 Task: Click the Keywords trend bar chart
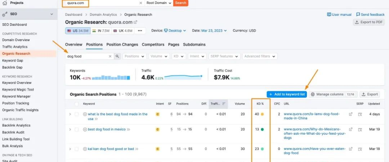click(111, 78)
